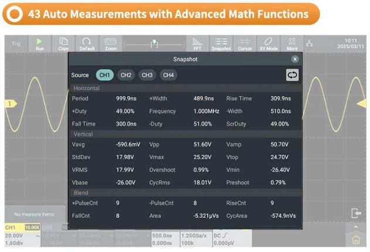Enable the Cursor measurement tool
Viewport: 370px width, 252px height.
pyautogui.click(x=245, y=44)
